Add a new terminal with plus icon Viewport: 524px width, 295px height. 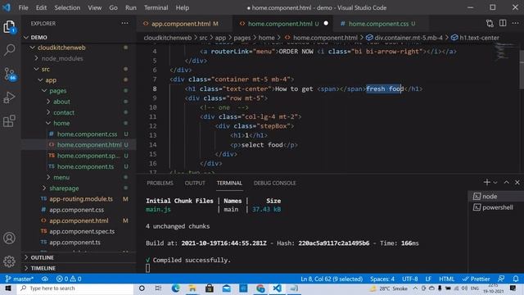(x=486, y=182)
